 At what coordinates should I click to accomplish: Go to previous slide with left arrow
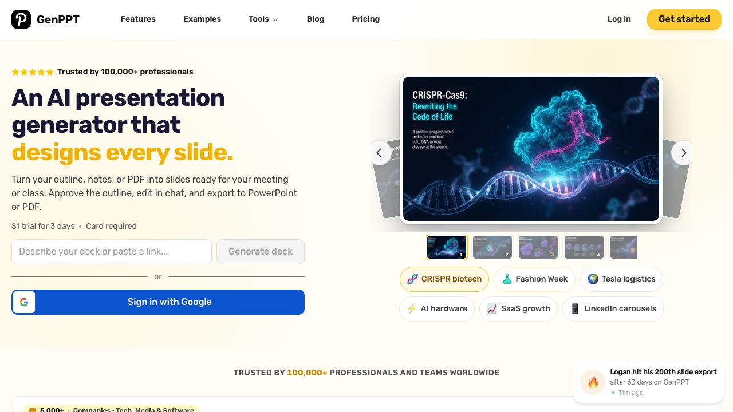coord(379,153)
